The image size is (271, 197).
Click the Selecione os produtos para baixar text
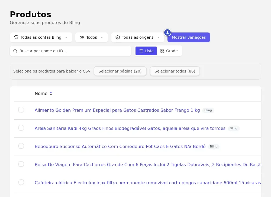point(52,71)
